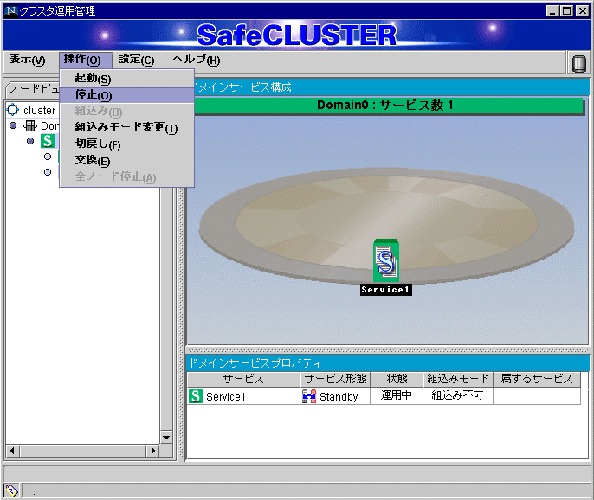This screenshot has width=594, height=500.
Task: Click 交換(E) in the operation menu
Action: click(93, 161)
